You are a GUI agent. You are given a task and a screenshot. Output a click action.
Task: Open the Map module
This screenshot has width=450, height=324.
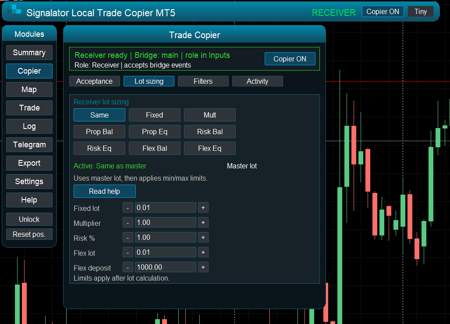[29, 89]
